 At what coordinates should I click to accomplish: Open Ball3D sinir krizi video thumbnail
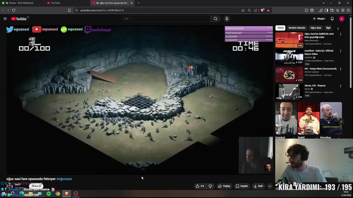click(289, 40)
